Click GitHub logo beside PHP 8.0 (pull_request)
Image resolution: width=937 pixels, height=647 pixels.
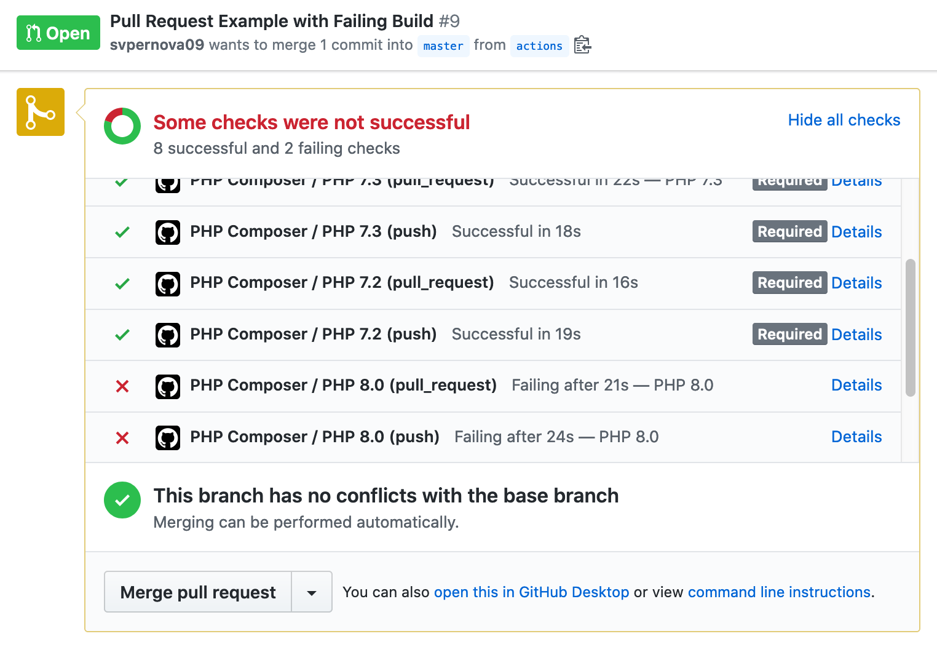coord(168,386)
